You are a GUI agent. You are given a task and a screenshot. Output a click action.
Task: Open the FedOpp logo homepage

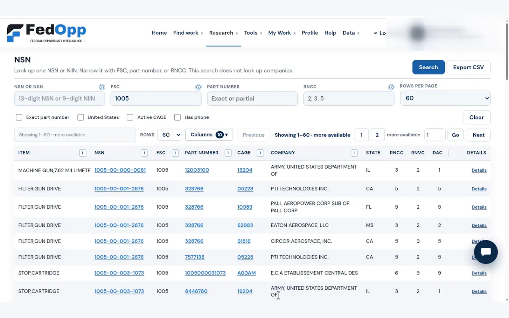[46, 33]
